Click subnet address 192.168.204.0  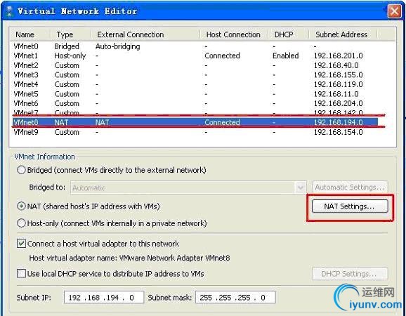pos(338,103)
